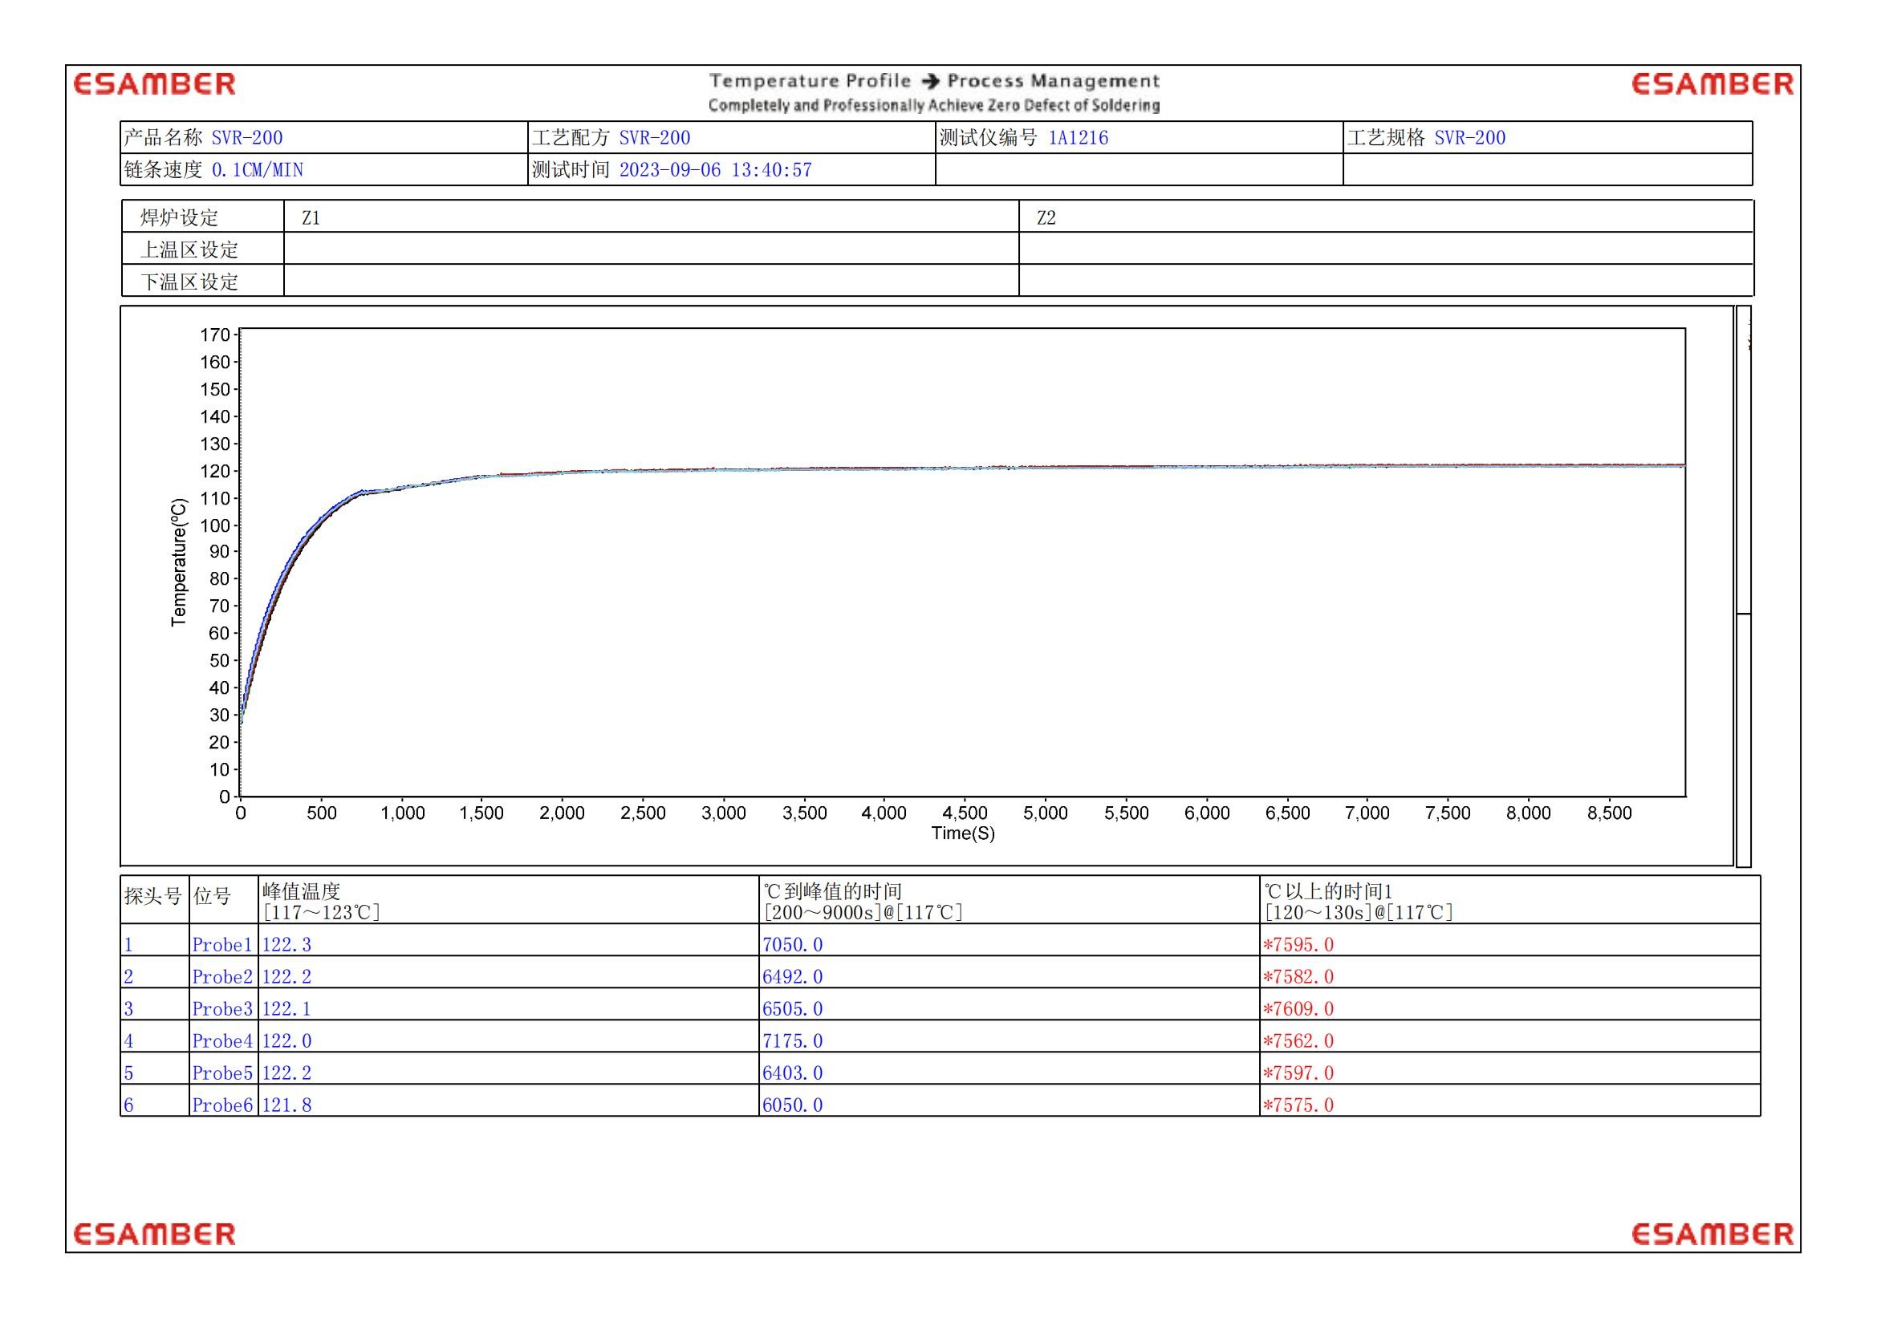
Task: Click the bottom-left ESAMBER logo
Action: 155,1234
